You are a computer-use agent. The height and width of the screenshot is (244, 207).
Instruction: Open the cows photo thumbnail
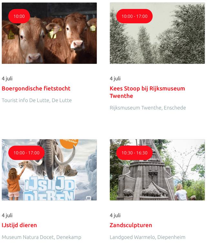click(x=49, y=33)
